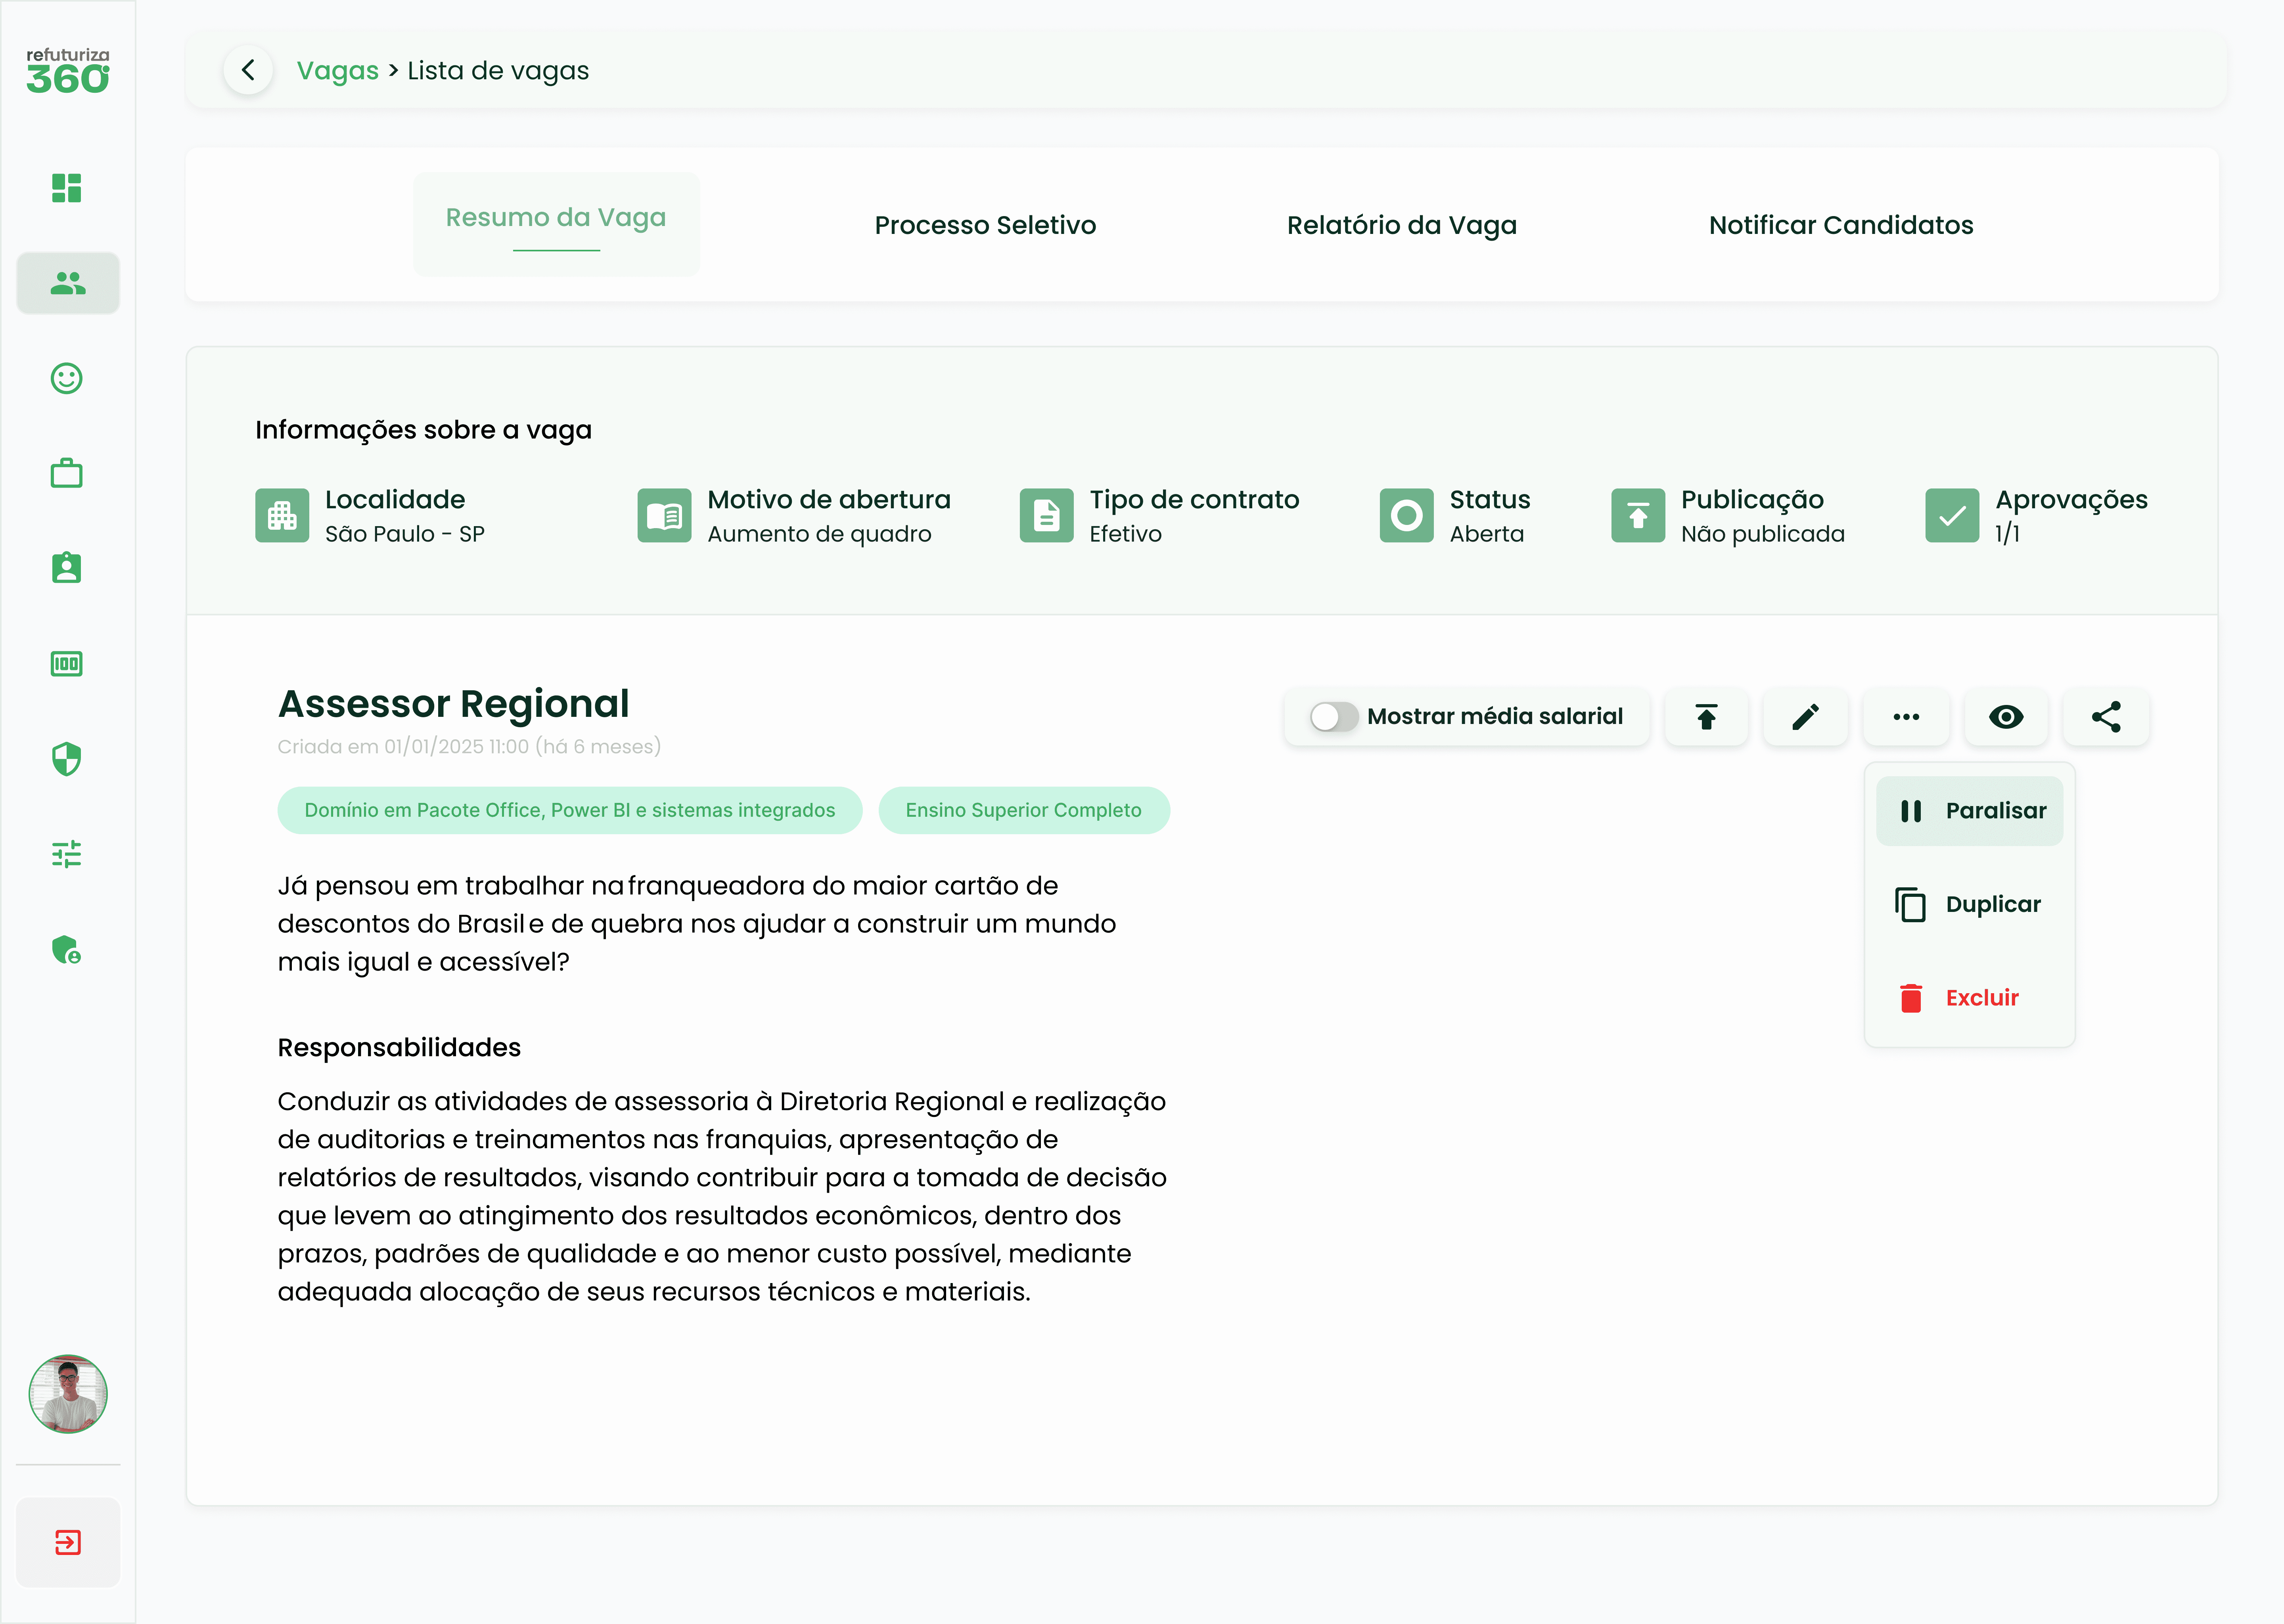Image resolution: width=2284 pixels, height=1624 pixels.
Task: Click the smiley face sidebar icon
Action: point(67,378)
